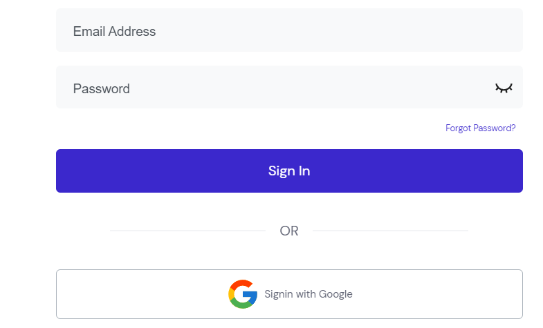Click the Signin with Google label

pos(309,294)
